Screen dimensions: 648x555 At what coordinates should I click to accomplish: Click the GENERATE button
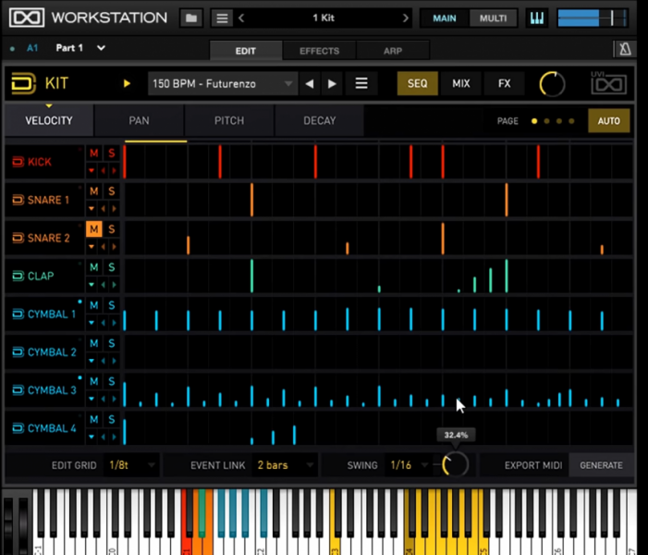(601, 465)
